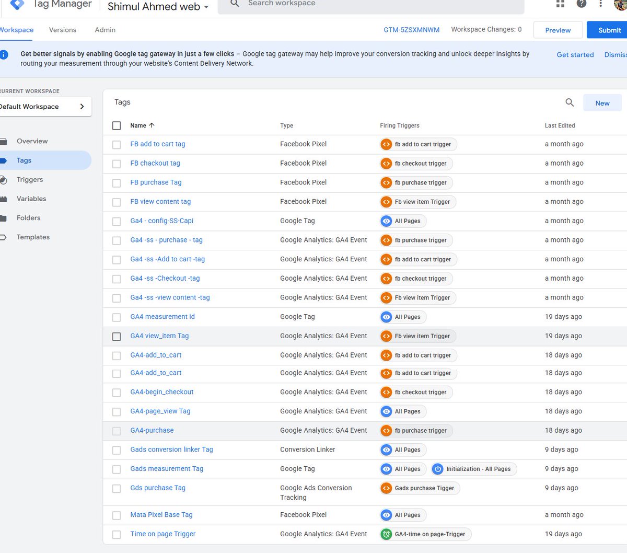Switch to the Admin tab

click(105, 30)
